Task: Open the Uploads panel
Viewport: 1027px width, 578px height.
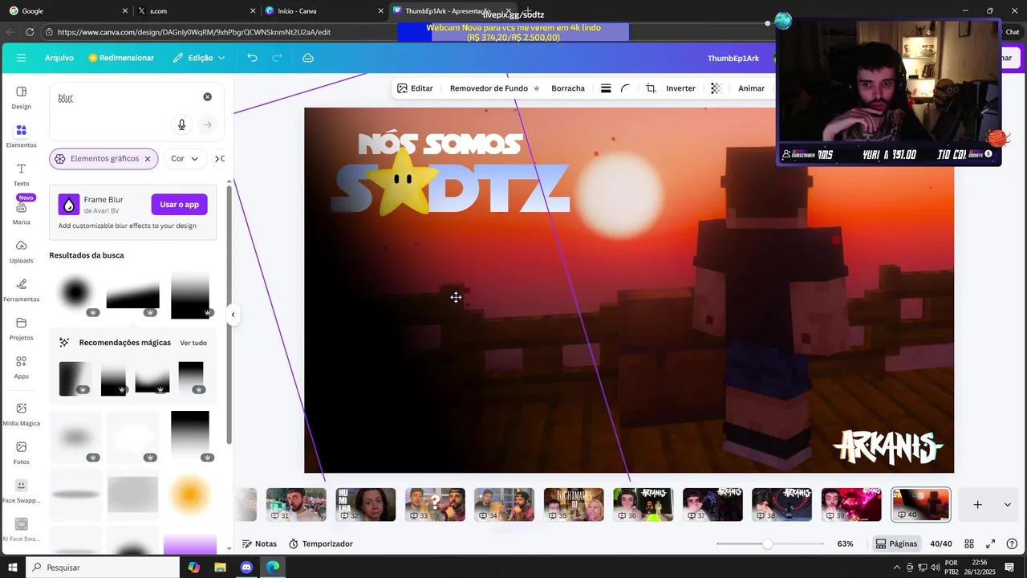Action: [22, 251]
